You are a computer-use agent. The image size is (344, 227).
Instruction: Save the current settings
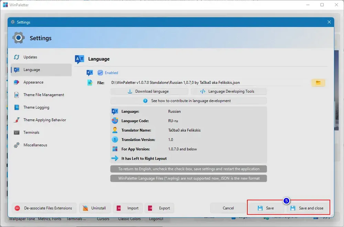266,208
